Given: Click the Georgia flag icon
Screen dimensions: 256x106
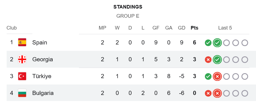Looking at the screenshot, I should point(22,59).
